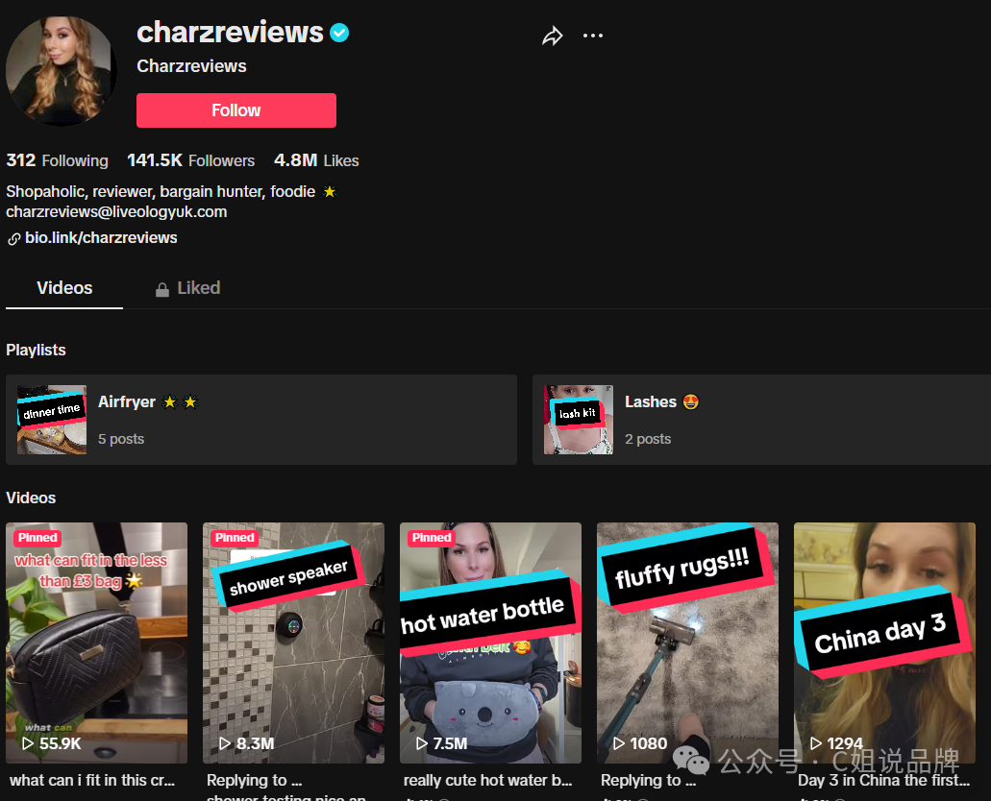Switch to the Videos tab
The width and height of the screenshot is (991, 801).
[x=64, y=288]
